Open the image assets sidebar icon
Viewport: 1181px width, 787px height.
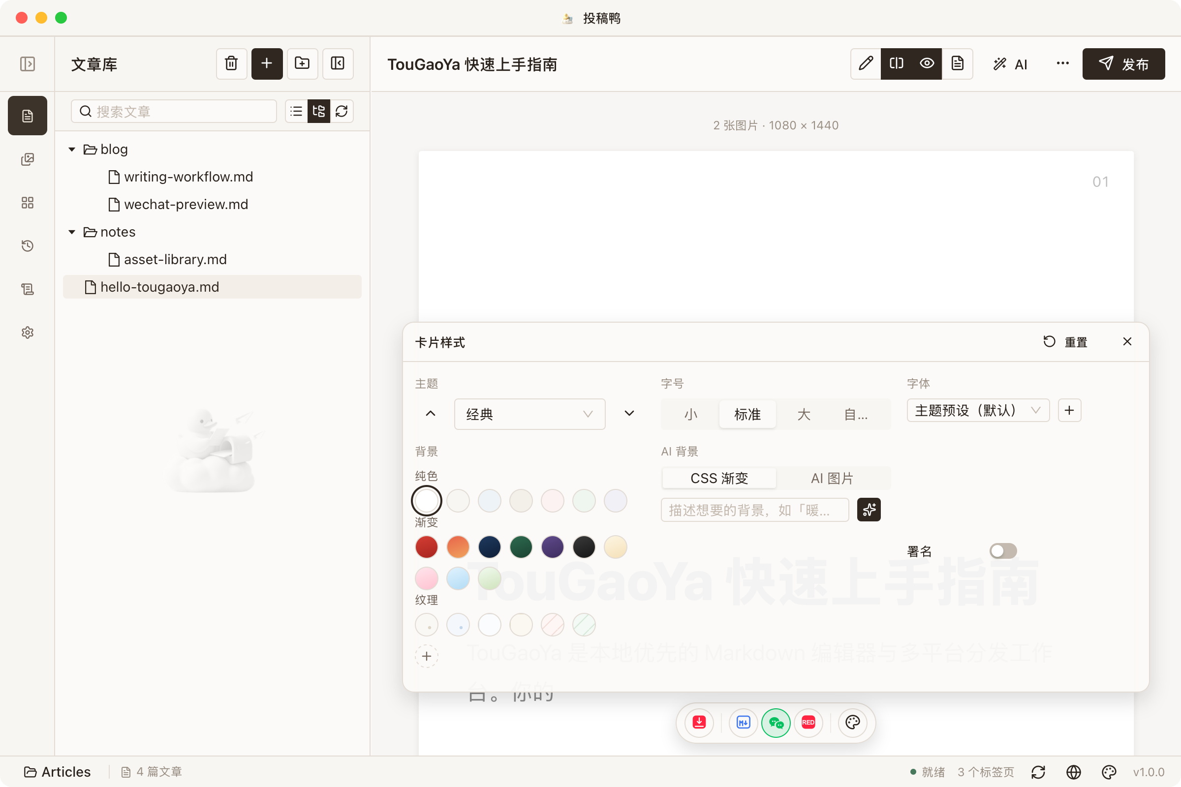(28, 159)
